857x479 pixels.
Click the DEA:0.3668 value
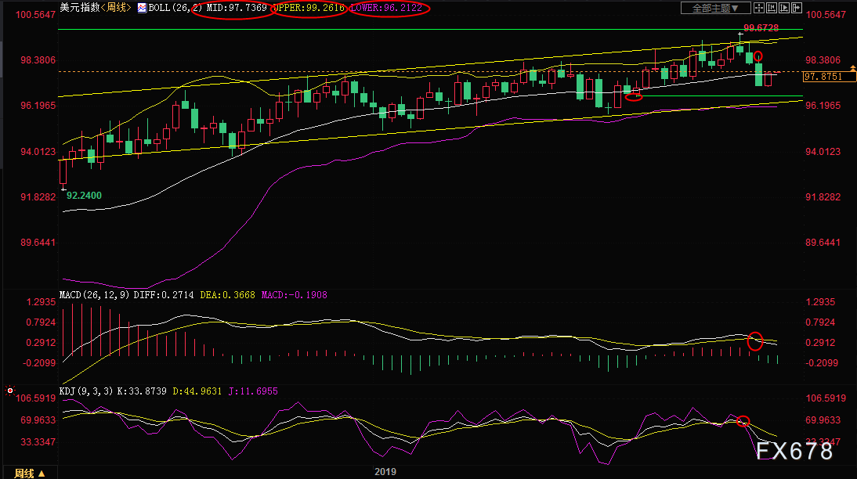(x=227, y=295)
